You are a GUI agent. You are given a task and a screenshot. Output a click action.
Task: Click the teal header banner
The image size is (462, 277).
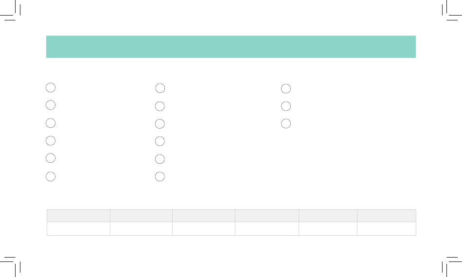[231, 47]
